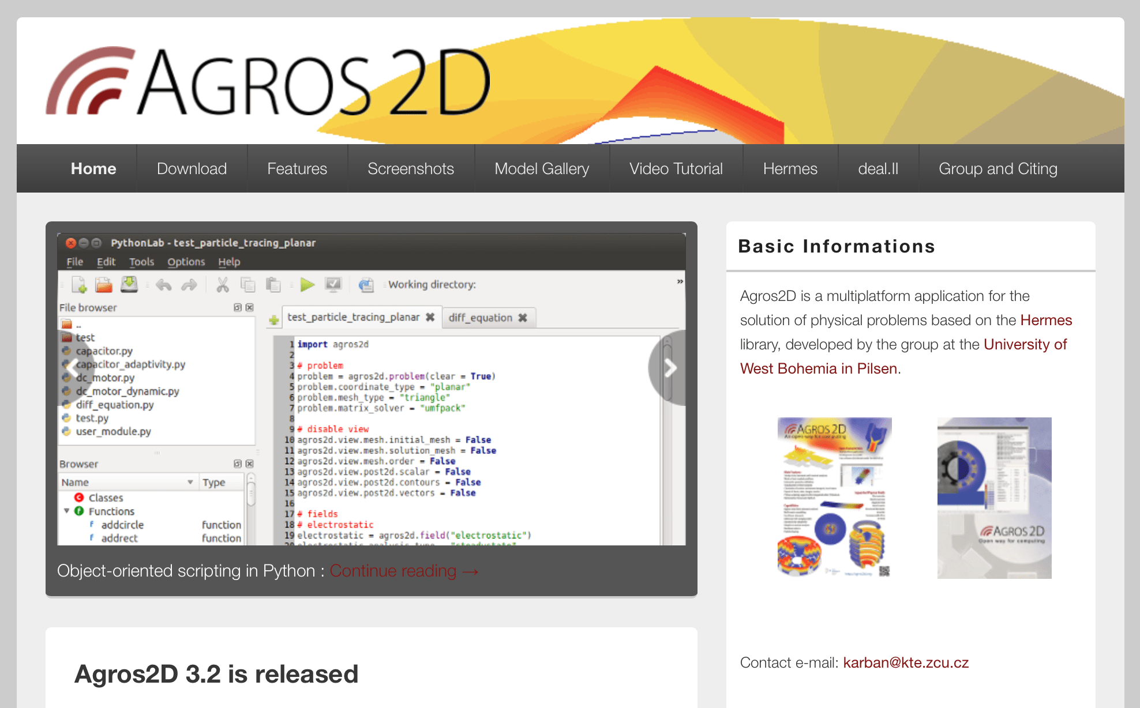Click the Help menu in PythonLab screenshot
The width and height of the screenshot is (1140, 708).
click(229, 262)
